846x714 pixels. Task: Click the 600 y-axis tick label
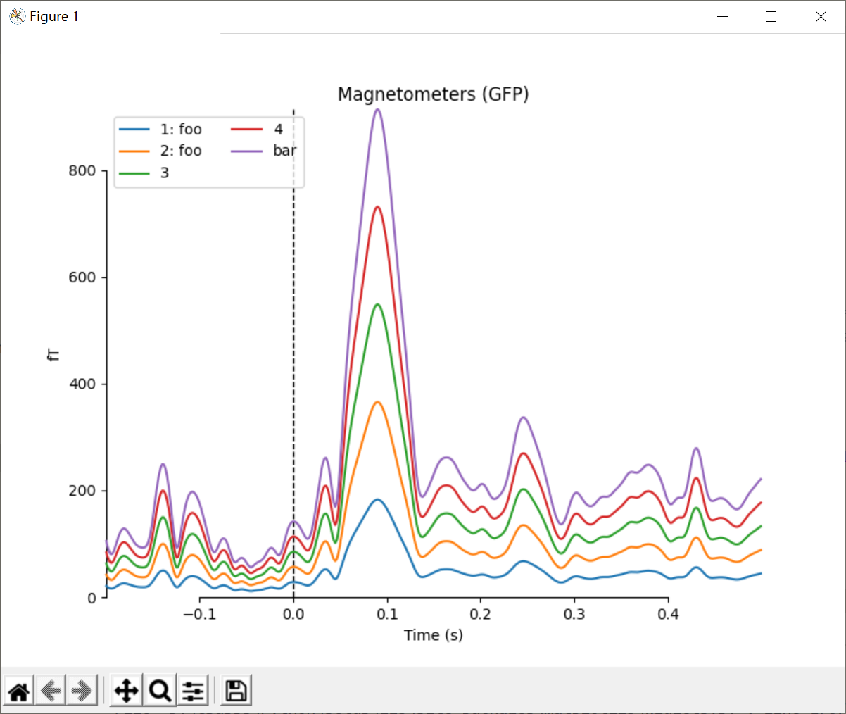pos(82,277)
